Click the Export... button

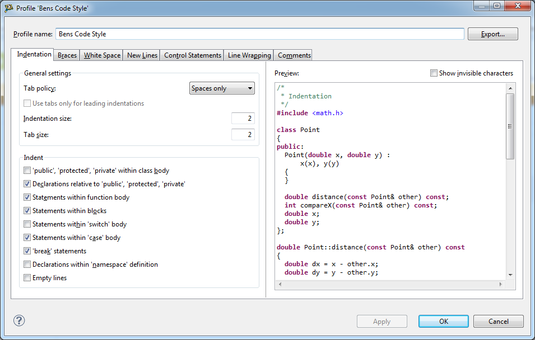point(492,34)
